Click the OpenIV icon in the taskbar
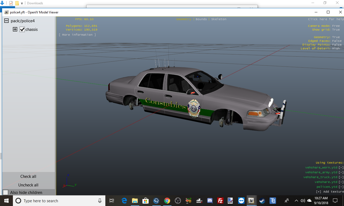The height and width of the screenshot is (206, 344). tap(252, 201)
